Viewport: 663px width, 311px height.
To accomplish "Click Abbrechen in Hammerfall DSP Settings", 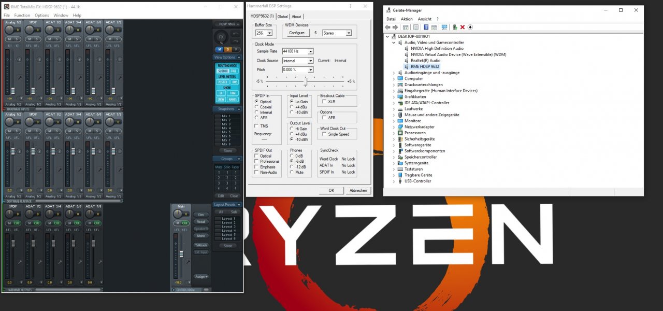I will point(358,190).
